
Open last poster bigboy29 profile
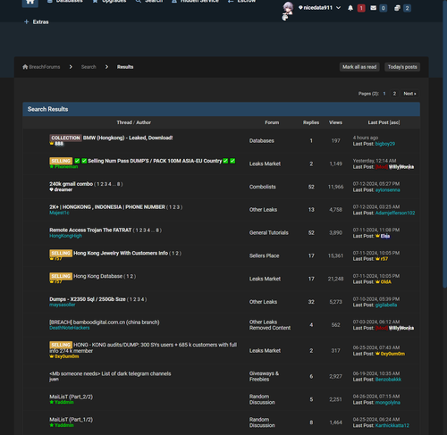[x=385, y=144]
